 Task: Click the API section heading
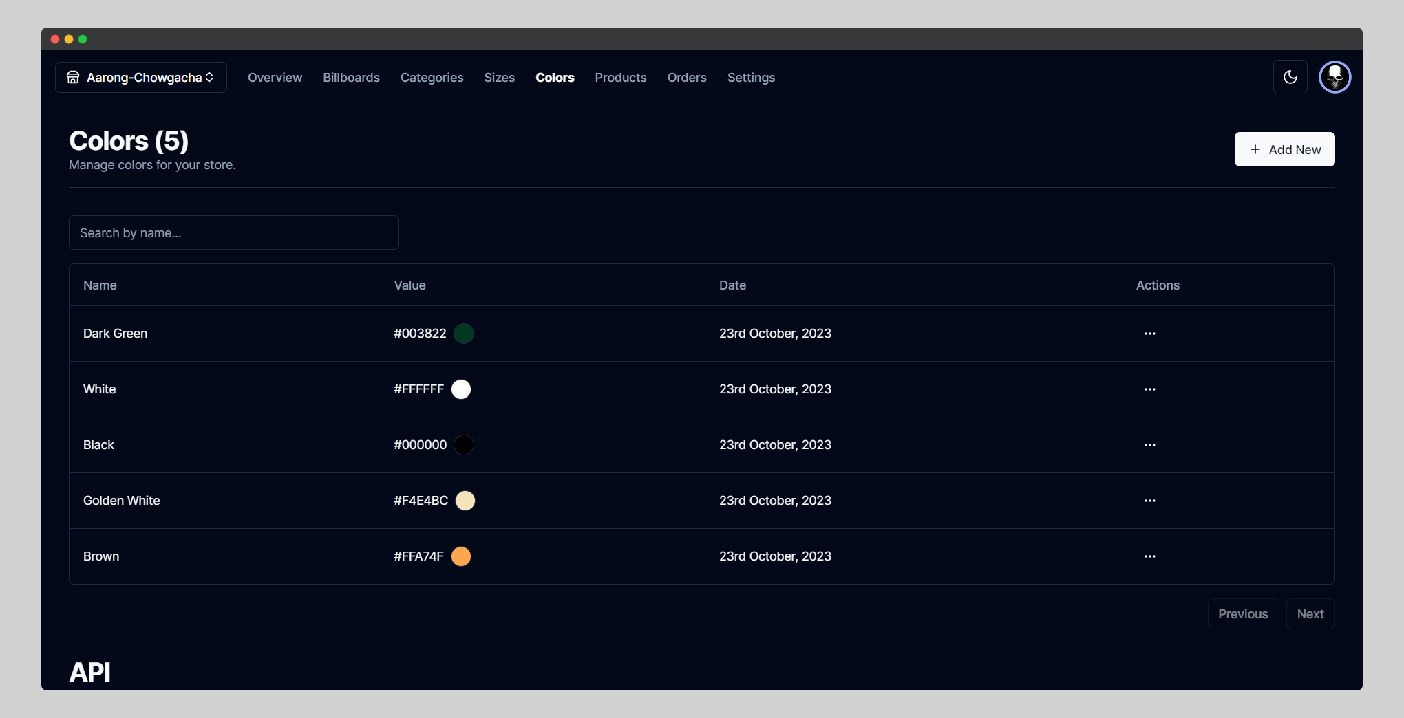(x=89, y=672)
